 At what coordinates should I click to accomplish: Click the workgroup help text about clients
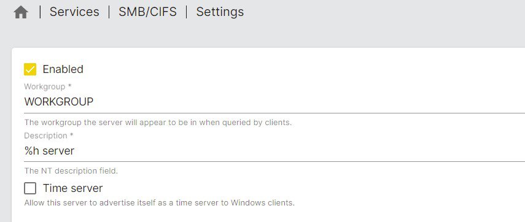pos(158,123)
